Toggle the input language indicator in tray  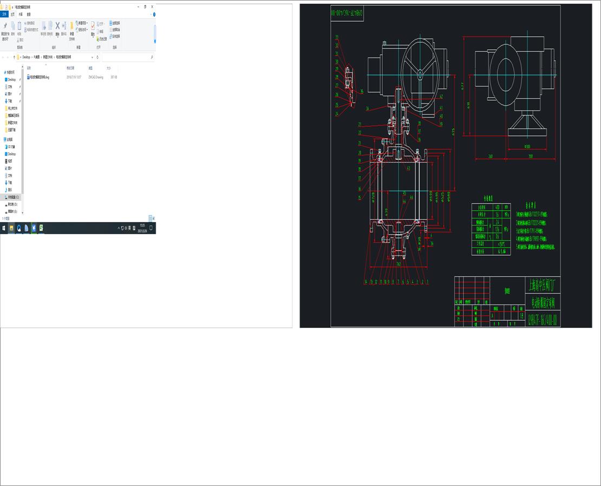tap(129, 228)
